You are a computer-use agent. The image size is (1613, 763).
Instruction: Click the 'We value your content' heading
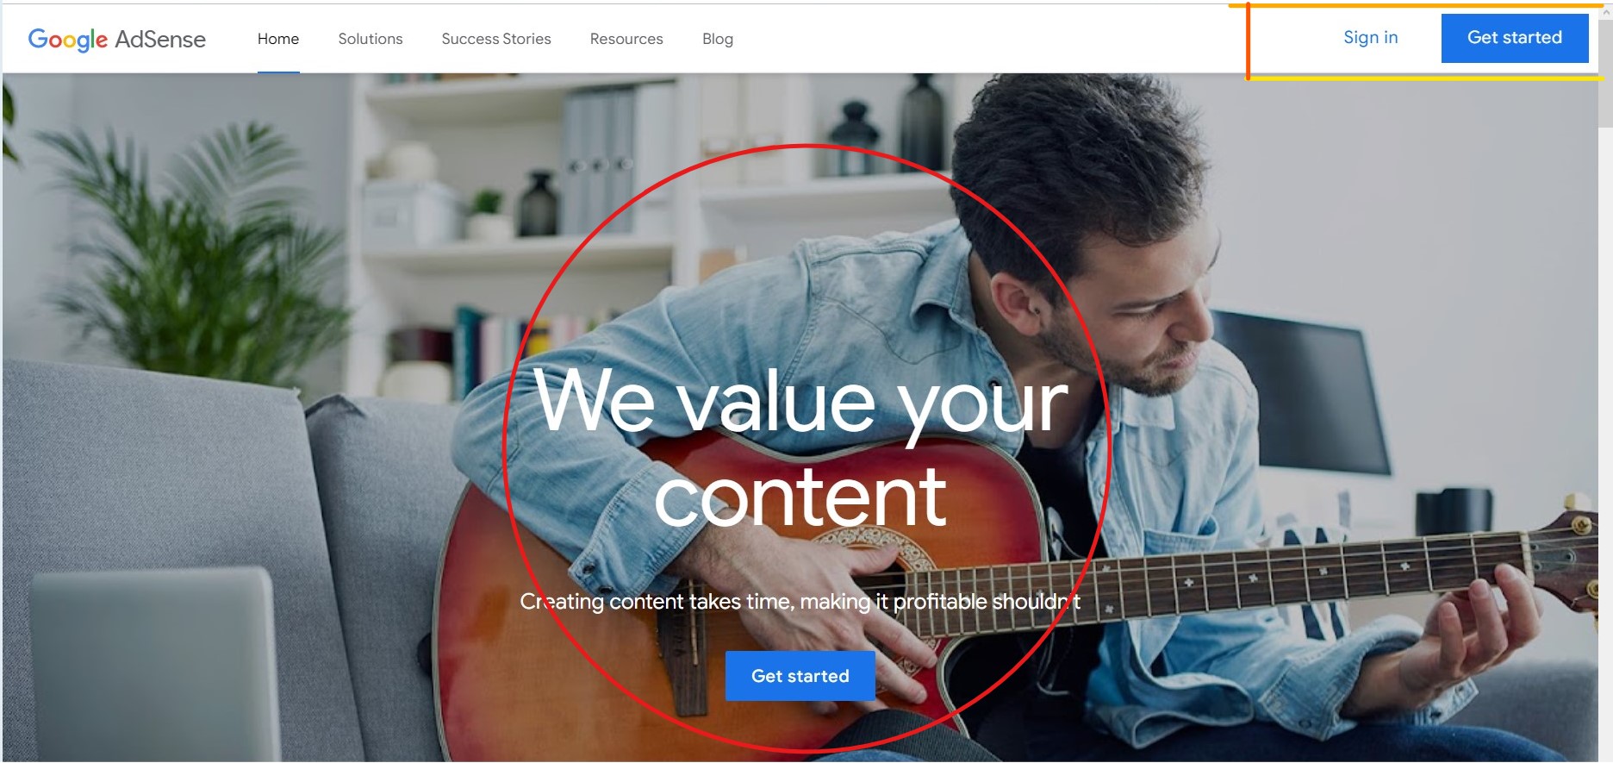pyautogui.click(x=800, y=448)
